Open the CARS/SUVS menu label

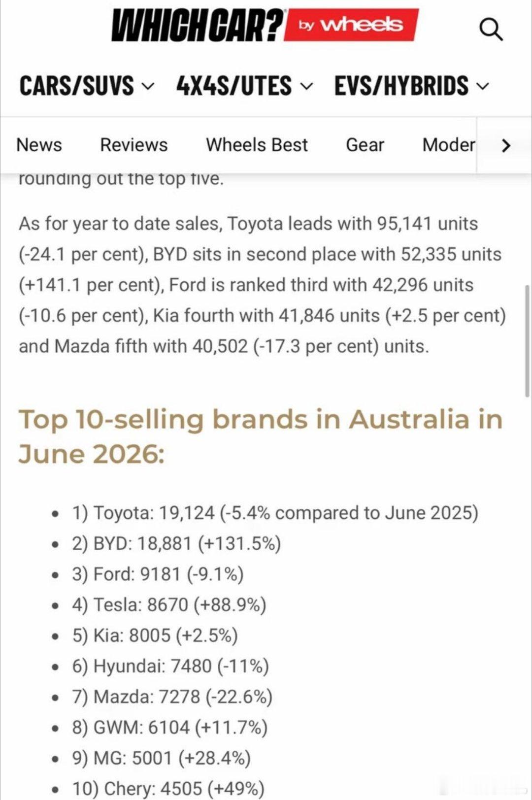coord(77,86)
